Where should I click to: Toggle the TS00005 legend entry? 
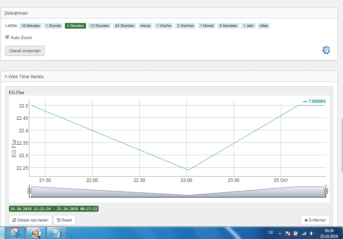tap(314, 101)
